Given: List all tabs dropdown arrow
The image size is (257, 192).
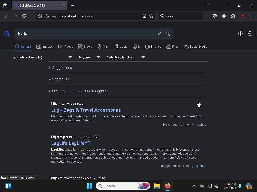Looking at the screenshot, I should point(207,5).
